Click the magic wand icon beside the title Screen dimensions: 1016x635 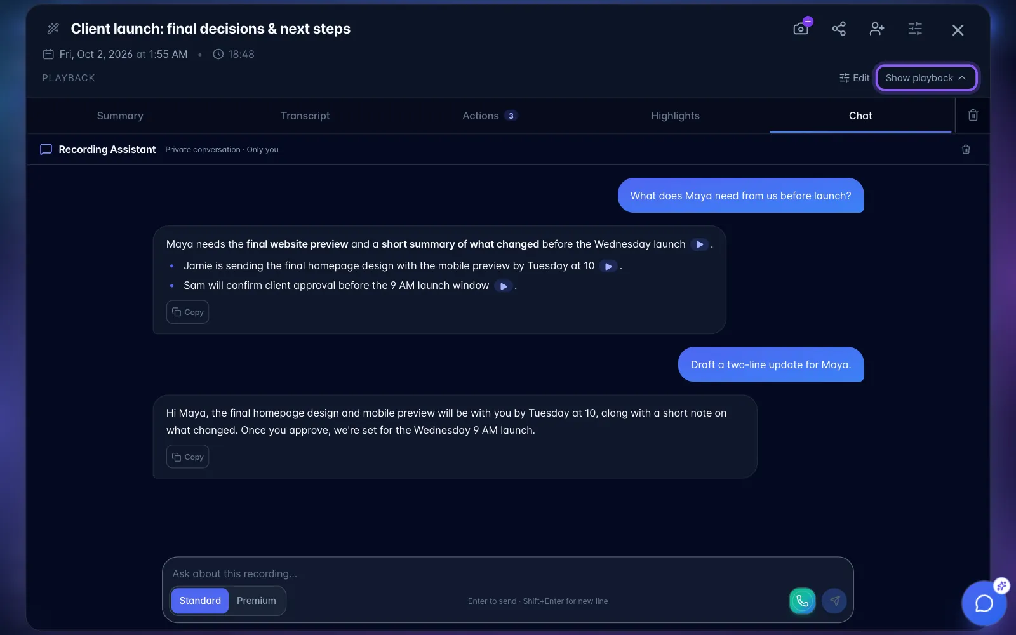53,29
